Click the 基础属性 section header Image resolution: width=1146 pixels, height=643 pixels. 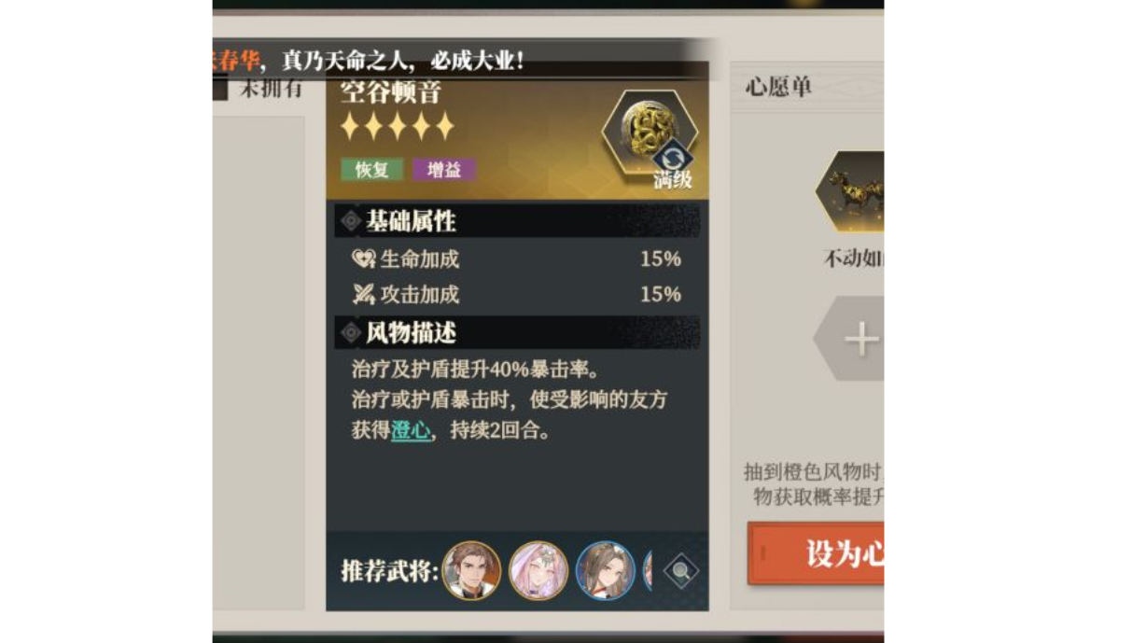click(x=517, y=221)
